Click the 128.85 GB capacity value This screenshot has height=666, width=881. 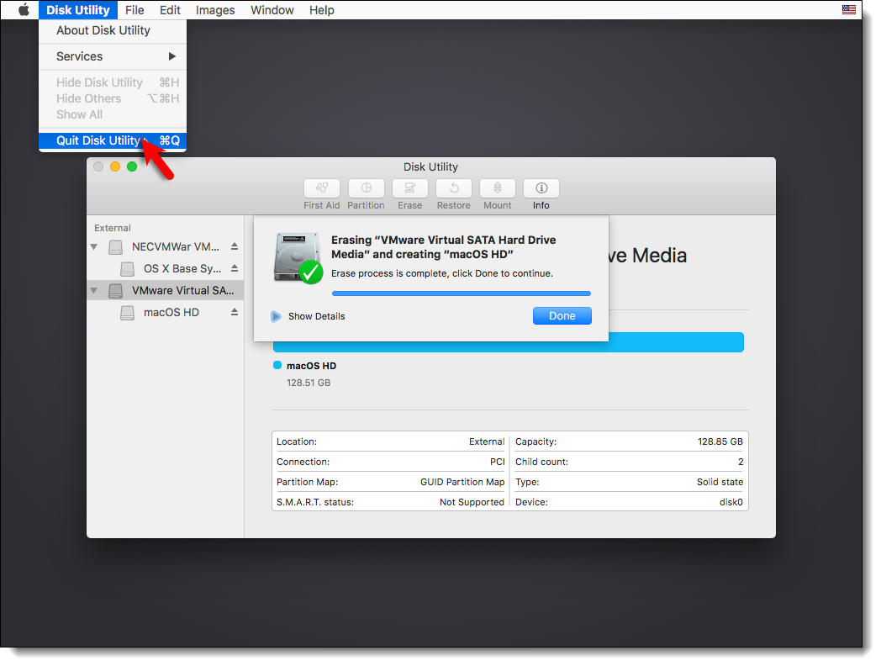click(x=720, y=441)
